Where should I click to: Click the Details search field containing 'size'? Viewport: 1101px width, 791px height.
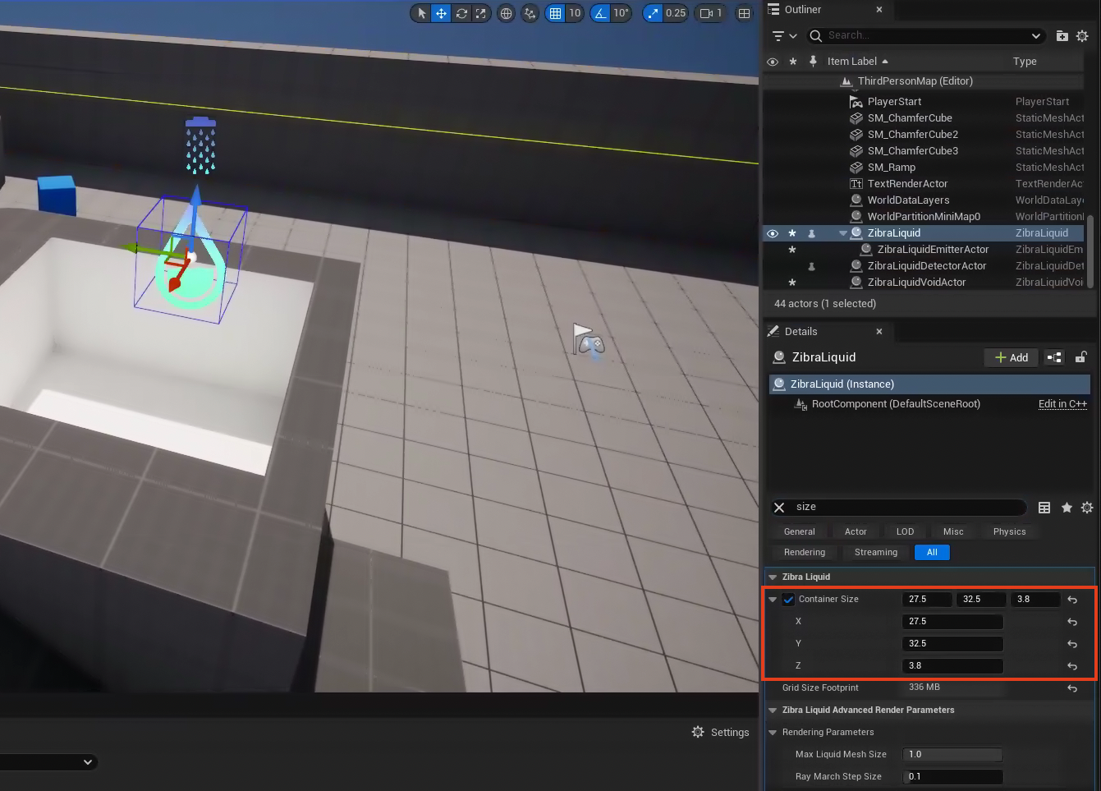pyautogui.click(x=908, y=507)
